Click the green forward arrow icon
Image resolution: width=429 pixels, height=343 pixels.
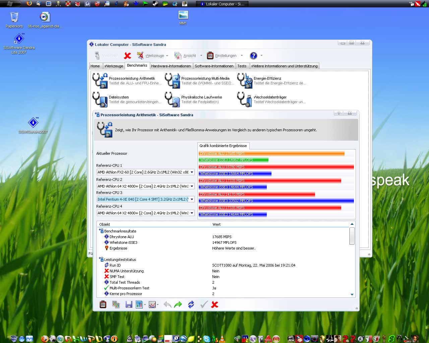(x=178, y=304)
